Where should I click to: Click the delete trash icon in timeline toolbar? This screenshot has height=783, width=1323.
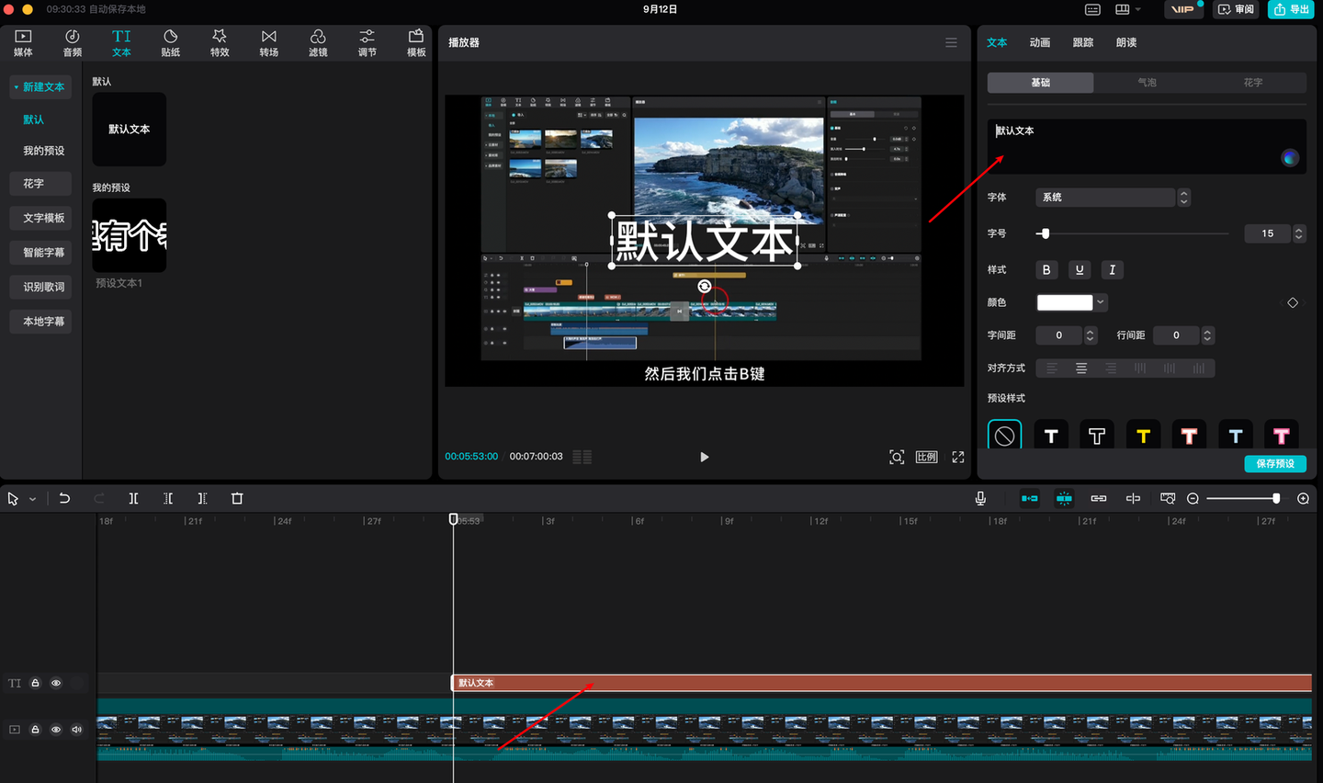(237, 498)
